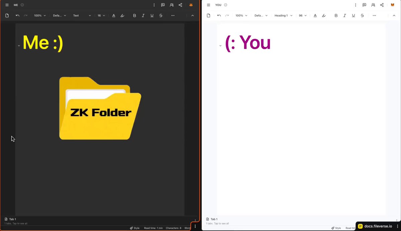This screenshot has width=401, height=231.
Task: Open text color picker in ME toolbar
Action: click(114, 15)
